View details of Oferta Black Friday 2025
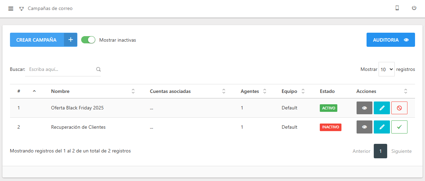 coord(364,108)
